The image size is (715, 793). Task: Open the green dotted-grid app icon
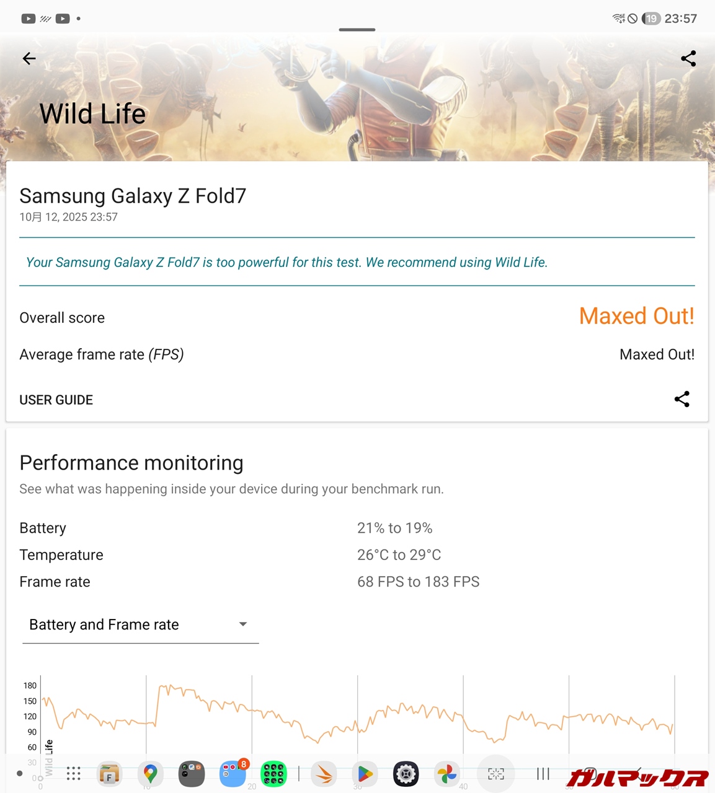coord(273,774)
